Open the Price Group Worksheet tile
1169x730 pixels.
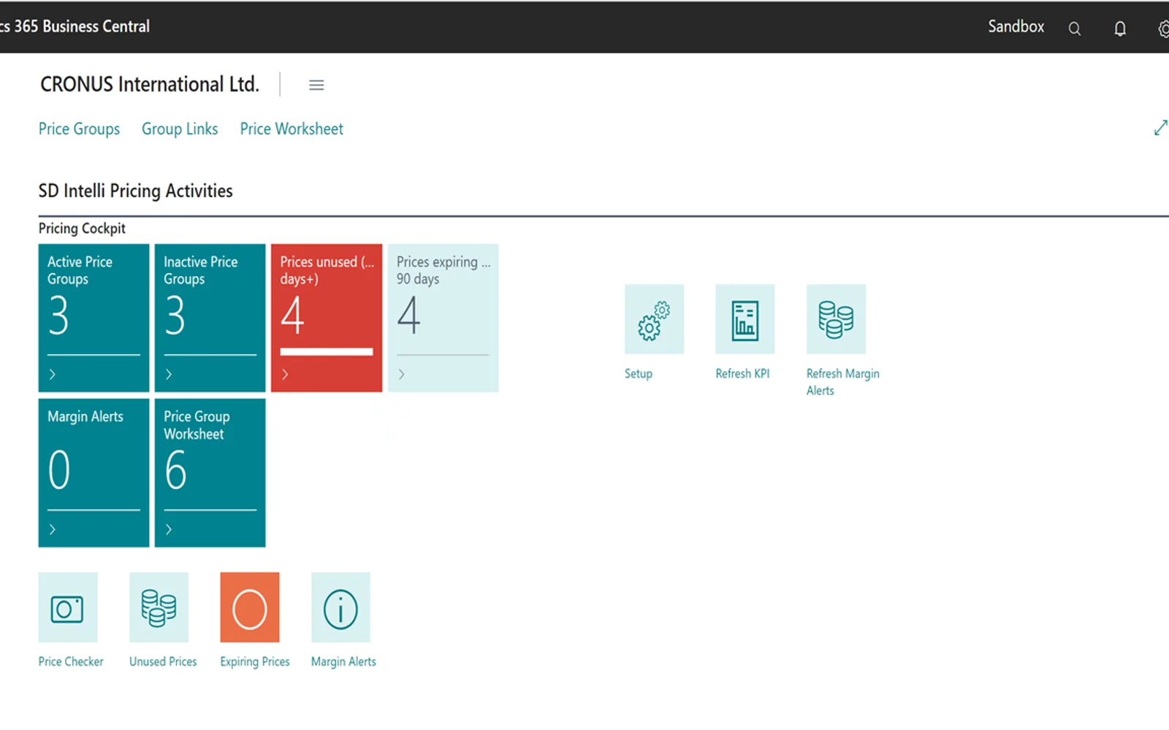[210, 472]
